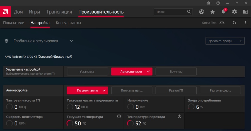Click the Stress Test label
This screenshot has height=131, width=251.
pyautogui.click(x=209, y=23)
